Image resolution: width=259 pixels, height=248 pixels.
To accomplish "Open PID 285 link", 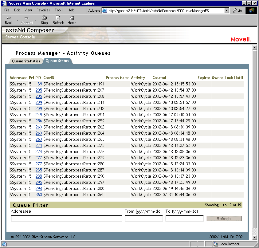I will (39, 170).
